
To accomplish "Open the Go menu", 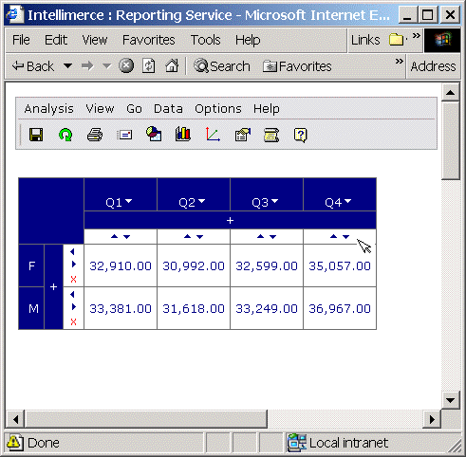I will [134, 109].
